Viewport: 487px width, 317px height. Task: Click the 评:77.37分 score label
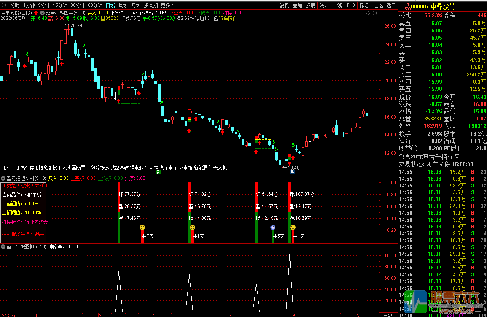click(129, 194)
